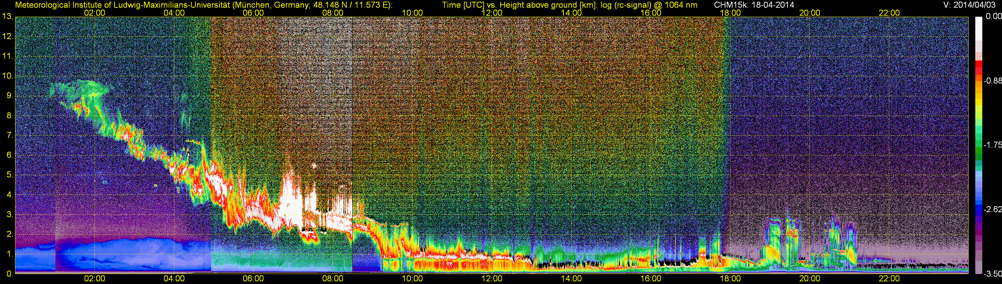Click the 08:00 label on the top time axis
The image size is (1002, 284).
click(x=333, y=13)
